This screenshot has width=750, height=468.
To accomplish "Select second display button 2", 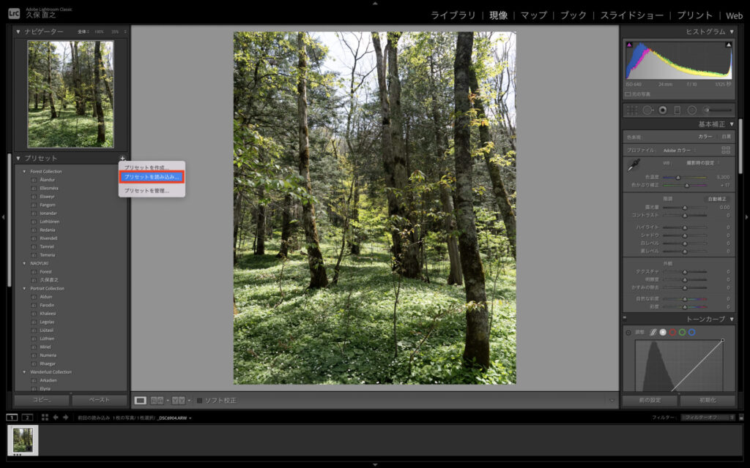I will [x=27, y=418].
